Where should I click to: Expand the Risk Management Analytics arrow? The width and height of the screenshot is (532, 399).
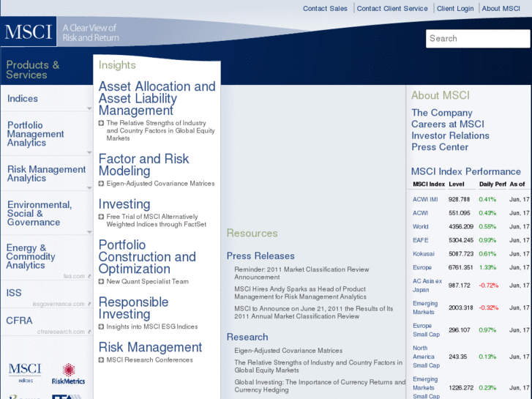[89, 188]
